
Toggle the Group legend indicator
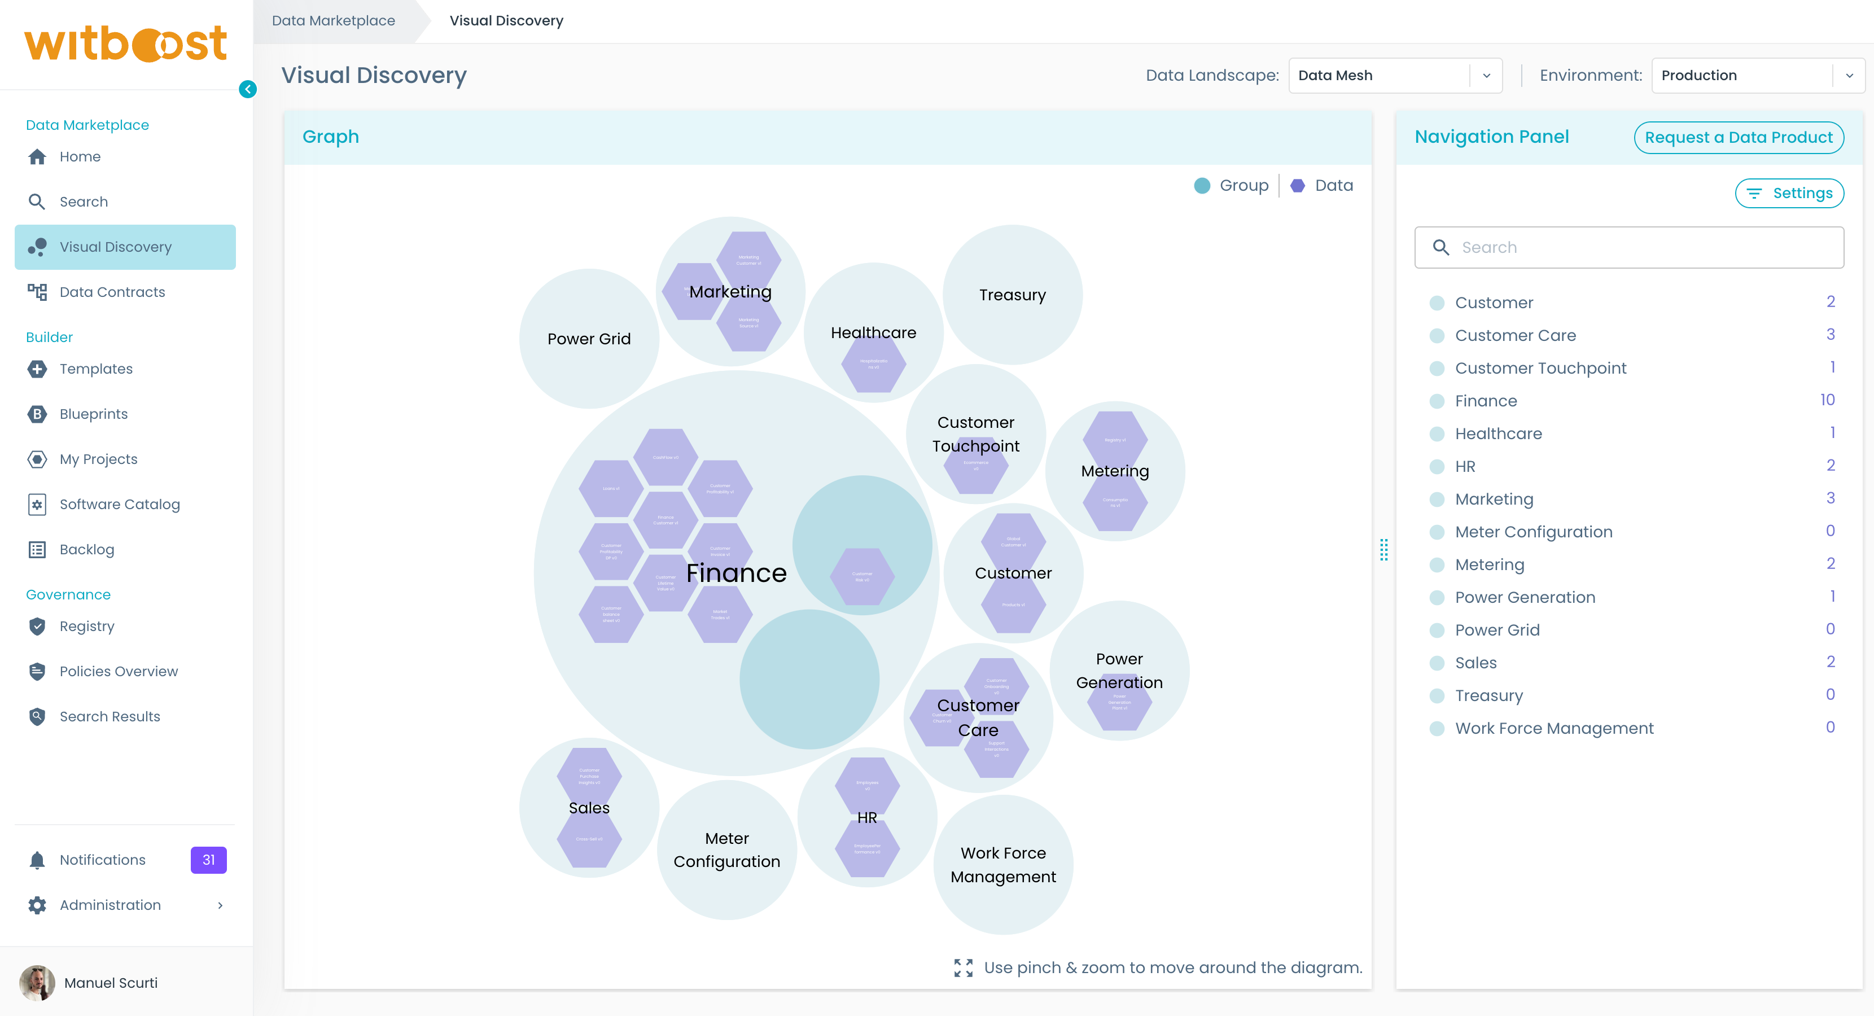1202,186
